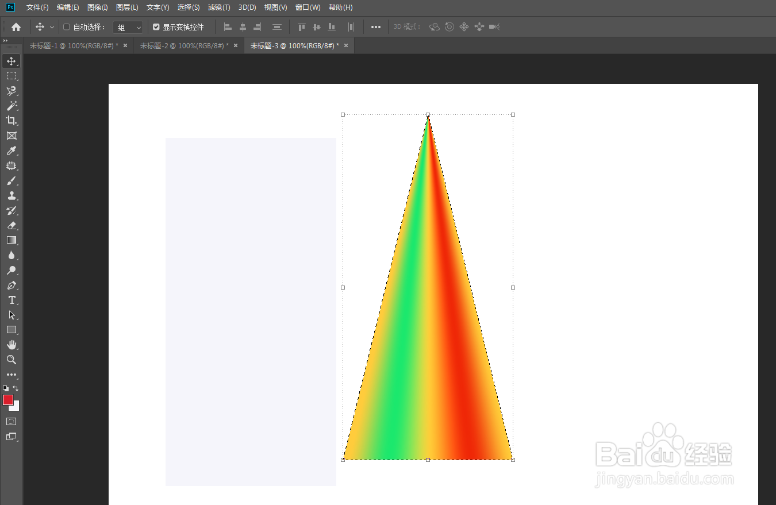The image size is (776, 505).
Task: Open the 窗口(W) menu
Action: click(308, 7)
